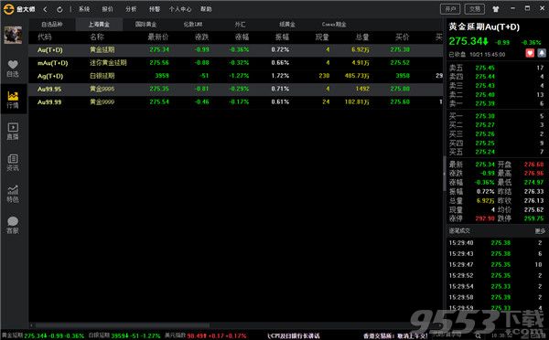
Task: Open the 特色 features sidebar icon
Action: [13, 194]
